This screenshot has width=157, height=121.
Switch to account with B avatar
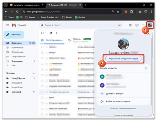[123, 76]
